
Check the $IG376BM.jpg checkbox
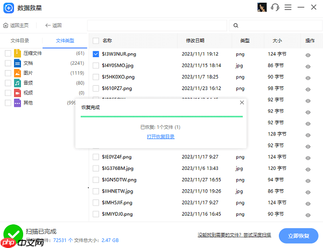click(96, 168)
